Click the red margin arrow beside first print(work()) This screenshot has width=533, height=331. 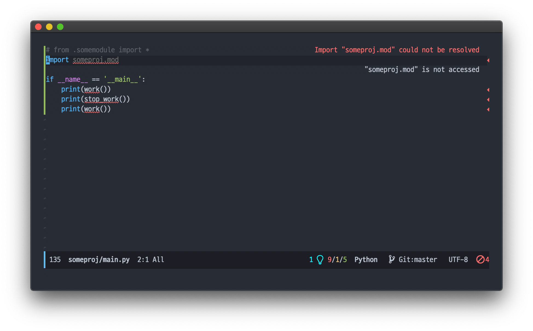(488, 90)
